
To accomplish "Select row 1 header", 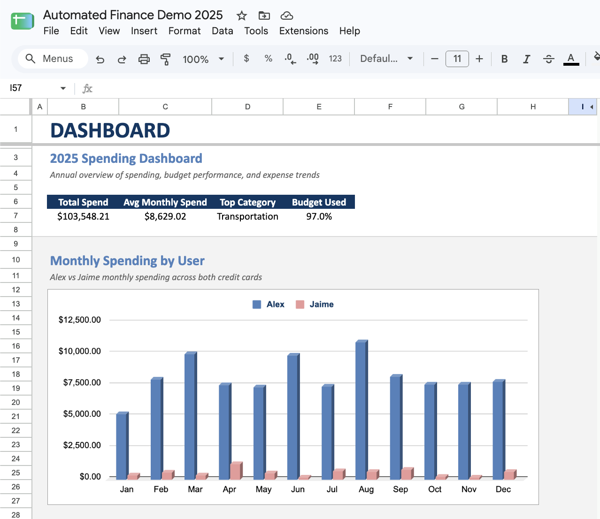I will pyautogui.click(x=16, y=129).
